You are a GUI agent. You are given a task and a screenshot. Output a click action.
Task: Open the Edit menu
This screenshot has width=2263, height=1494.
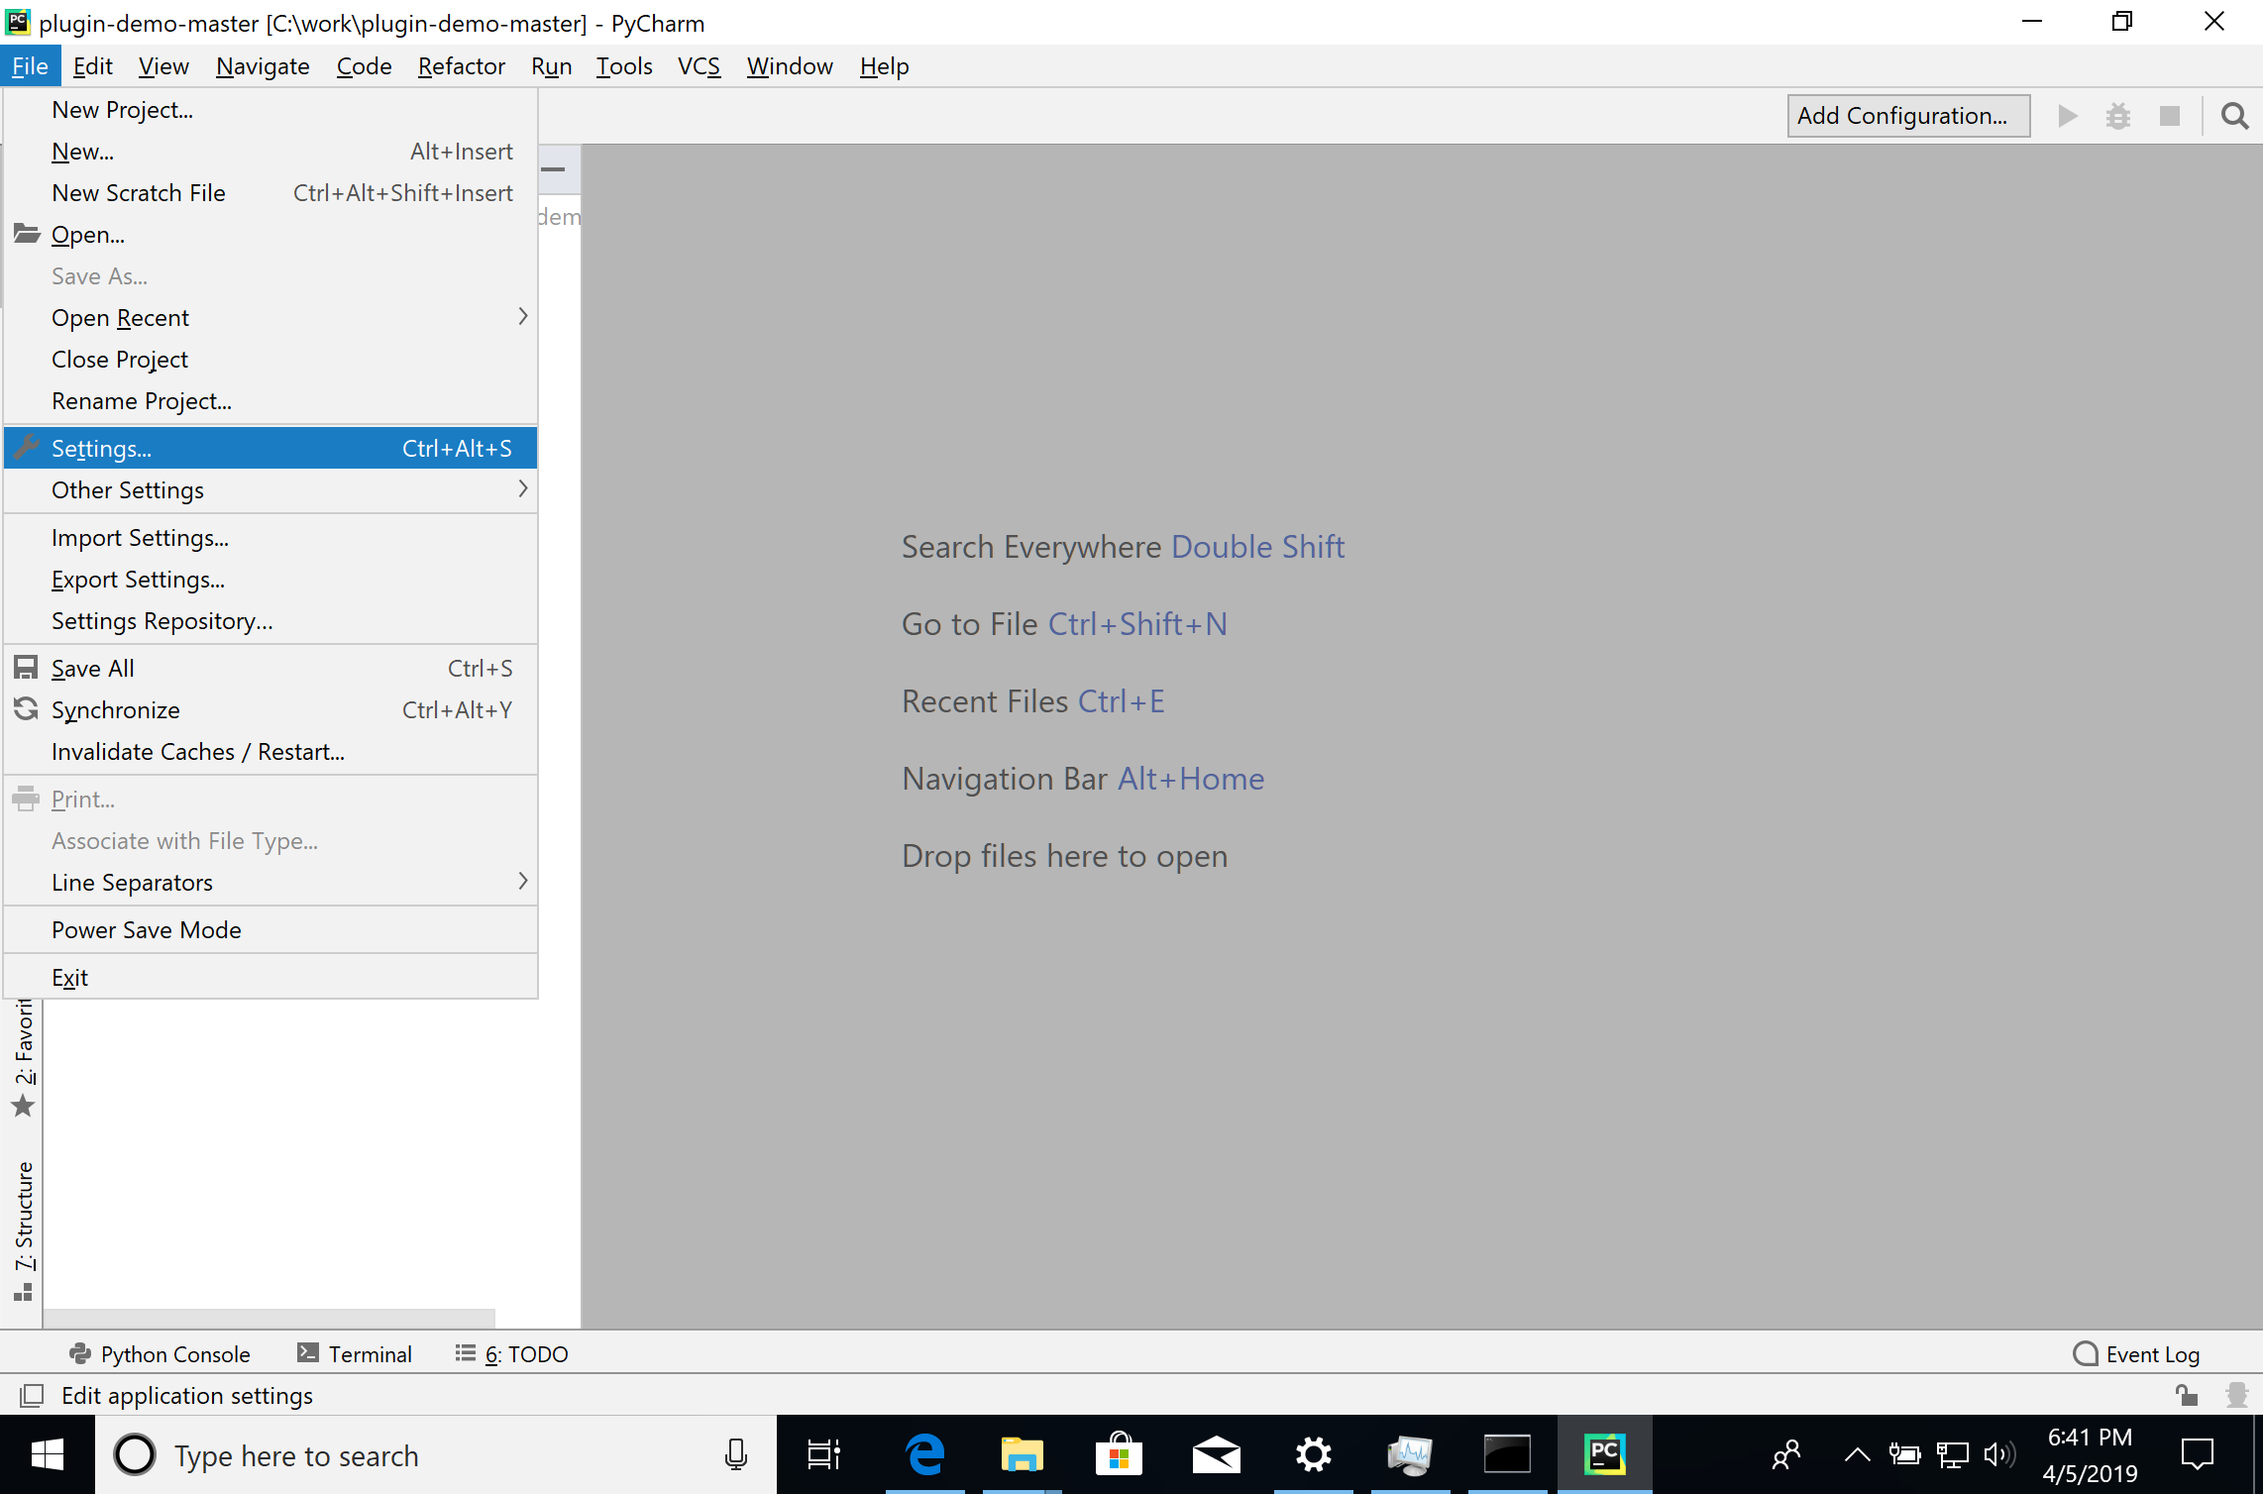pyautogui.click(x=93, y=66)
